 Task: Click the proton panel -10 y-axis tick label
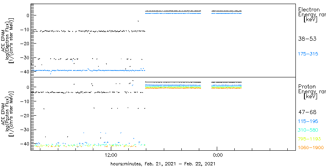[25, 101]
